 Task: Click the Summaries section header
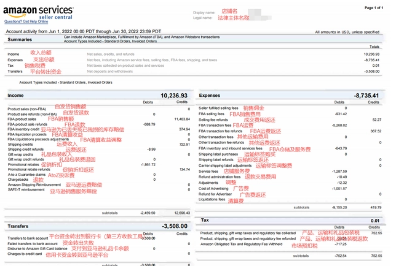tap(20, 39)
